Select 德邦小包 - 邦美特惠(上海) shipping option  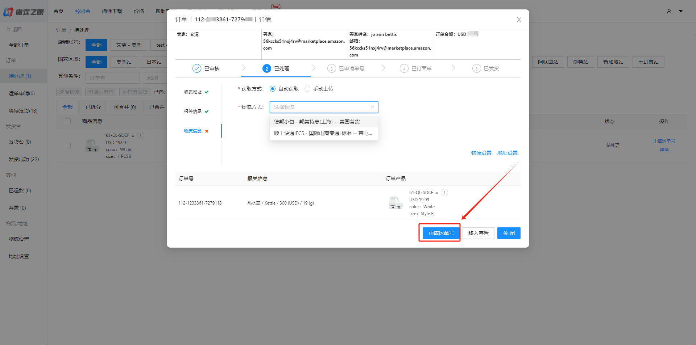pos(316,121)
